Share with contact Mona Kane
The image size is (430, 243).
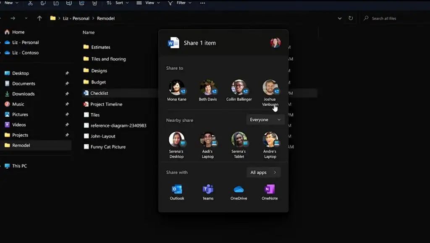point(176,90)
